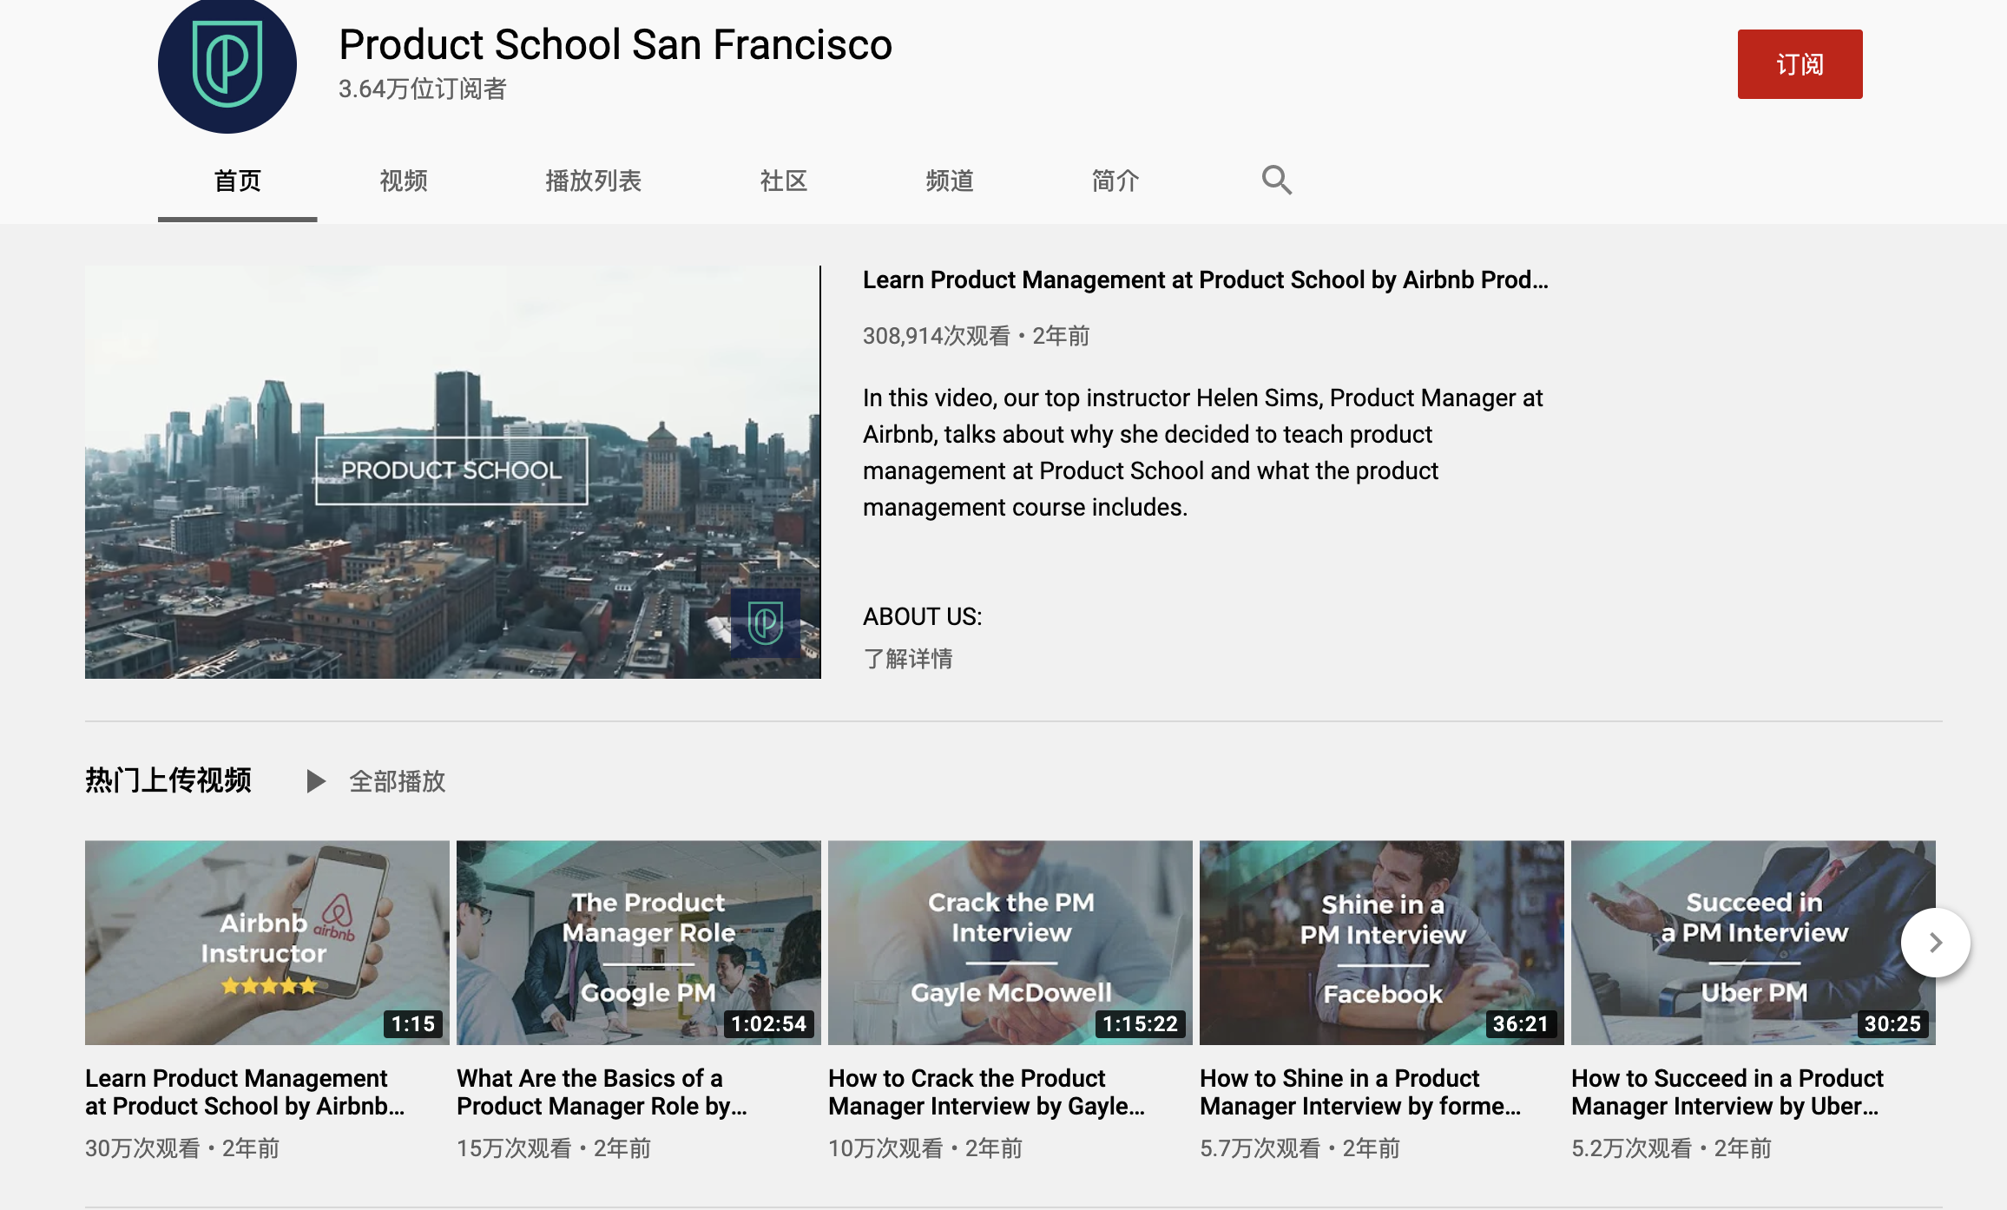
Task: Open the featured video title link
Action: [x=1205, y=280]
